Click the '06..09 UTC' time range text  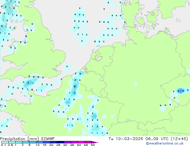157,139
